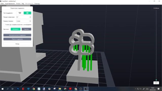162x91 pixels.
Task: Open the white circle app in taskbar
Action: click(49, 89)
